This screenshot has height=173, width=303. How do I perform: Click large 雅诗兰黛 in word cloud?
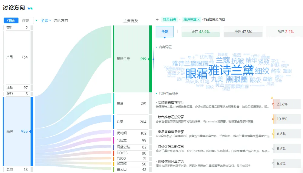click(231, 70)
